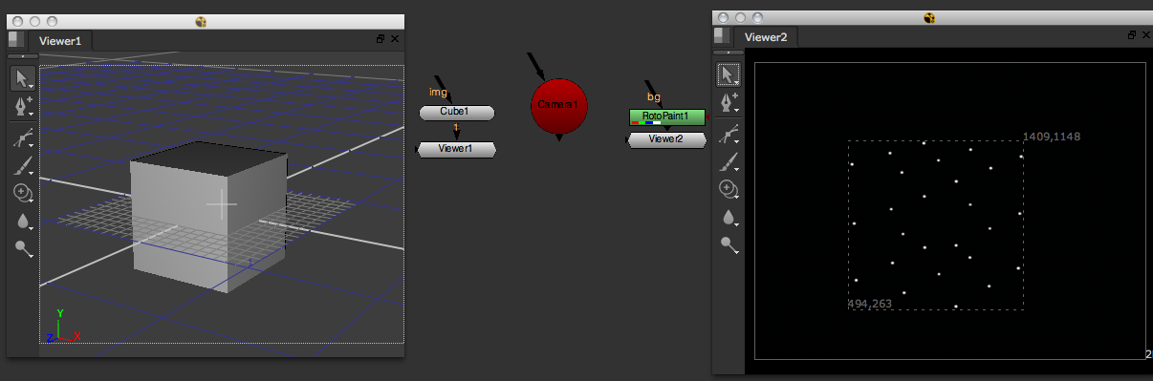Open the Viewer1 pane content menu icon
This screenshot has width=1153, height=381.
[16, 39]
